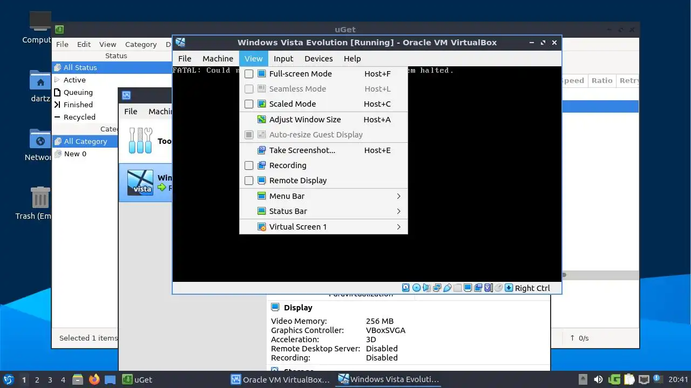Click the Windows Vista Evolution taskbar button
691x388 pixels.
point(389,379)
